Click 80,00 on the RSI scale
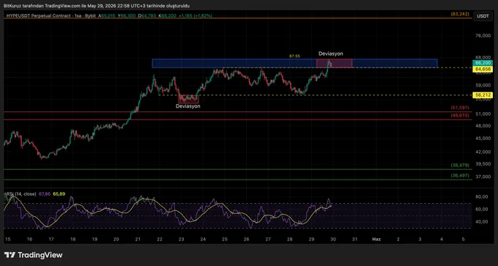The image size is (498, 266). click(x=481, y=197)
